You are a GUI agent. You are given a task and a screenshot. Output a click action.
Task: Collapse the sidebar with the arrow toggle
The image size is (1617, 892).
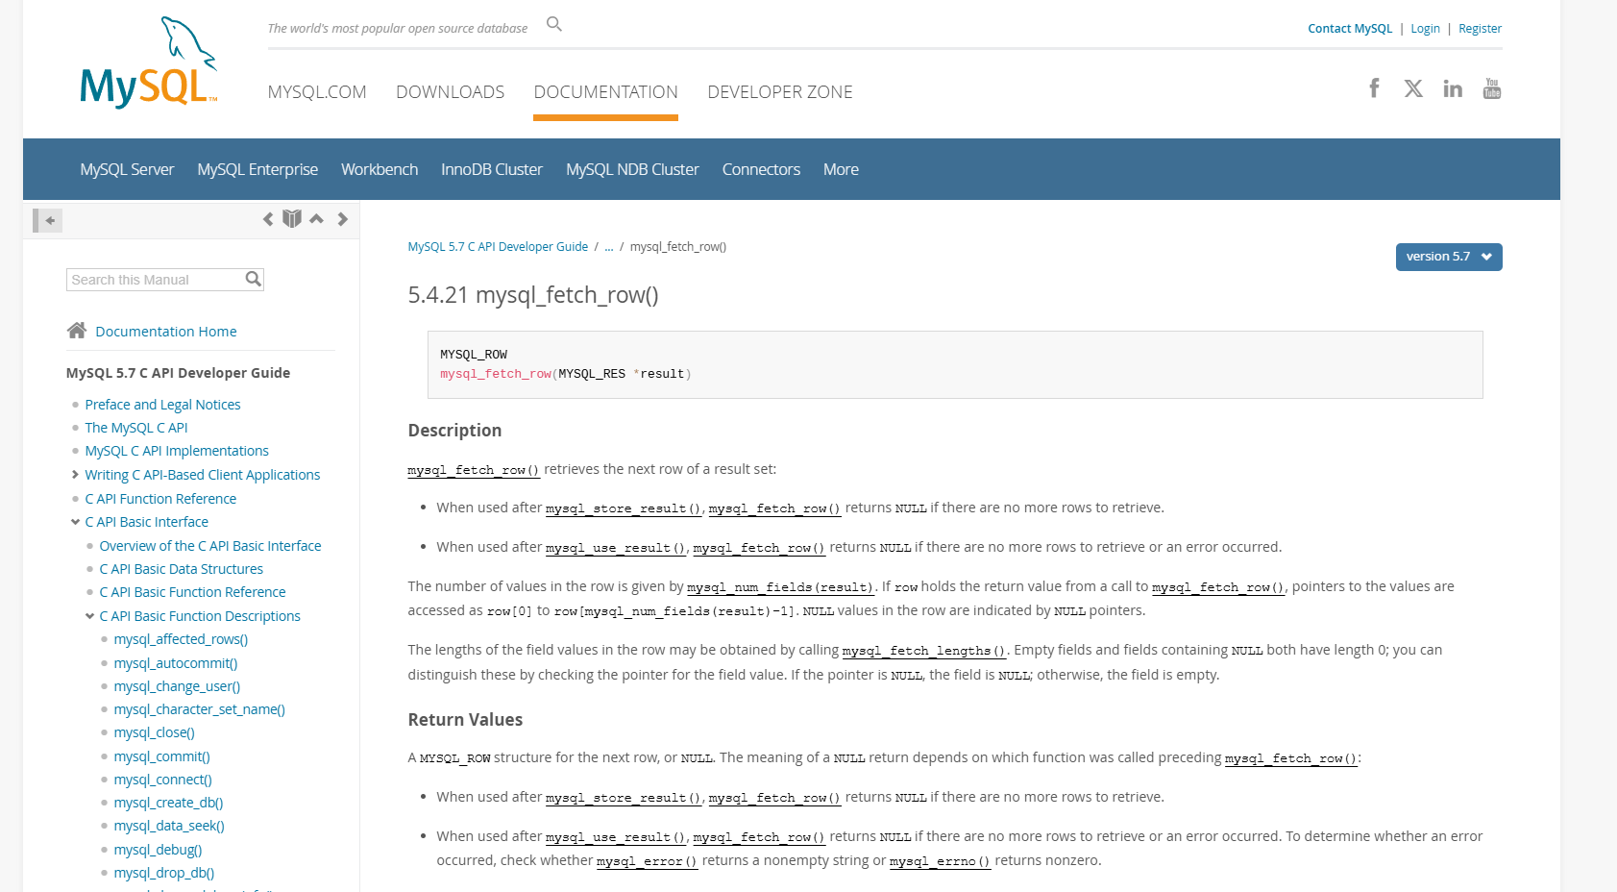click(x=48, y=220)
